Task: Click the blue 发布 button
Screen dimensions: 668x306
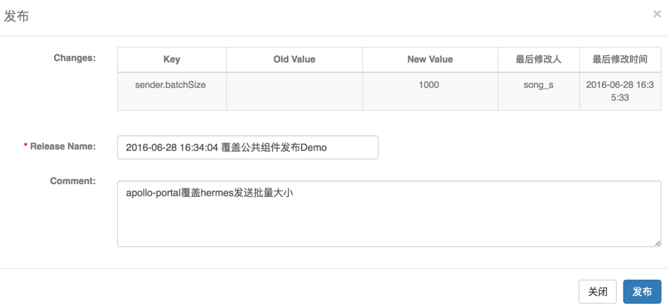Action: (642, 292)
